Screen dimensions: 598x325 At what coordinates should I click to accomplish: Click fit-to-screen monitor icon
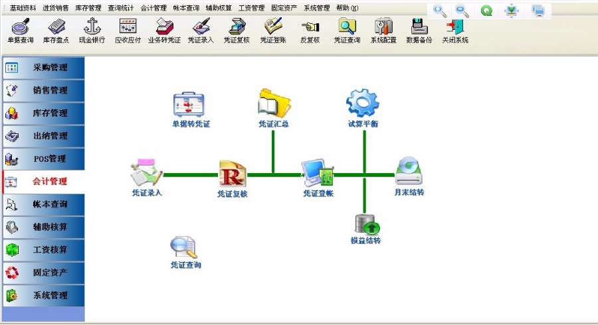[x=512, y=11]
